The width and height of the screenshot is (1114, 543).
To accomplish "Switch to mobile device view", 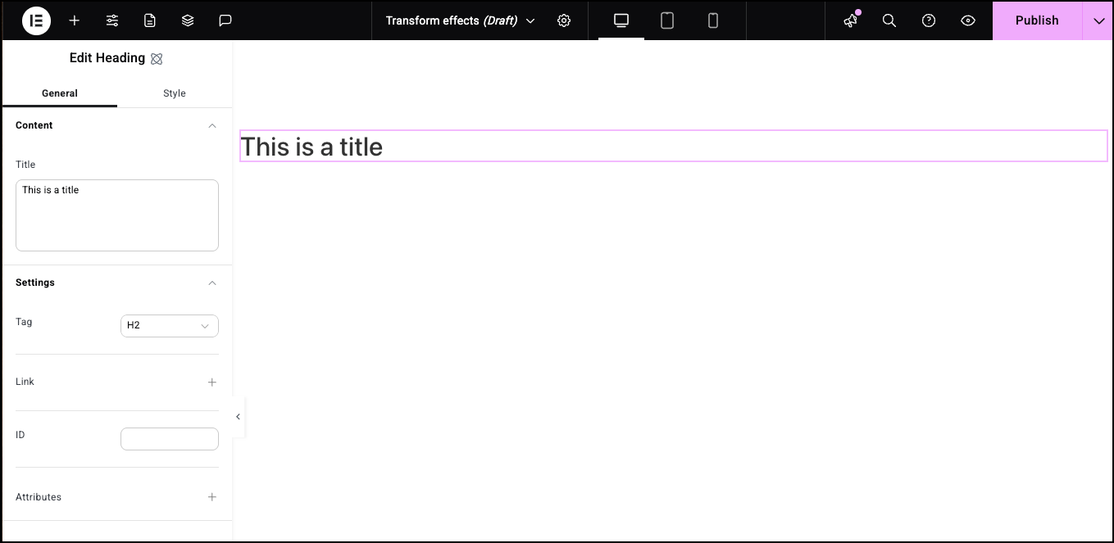I will (713, 20).
